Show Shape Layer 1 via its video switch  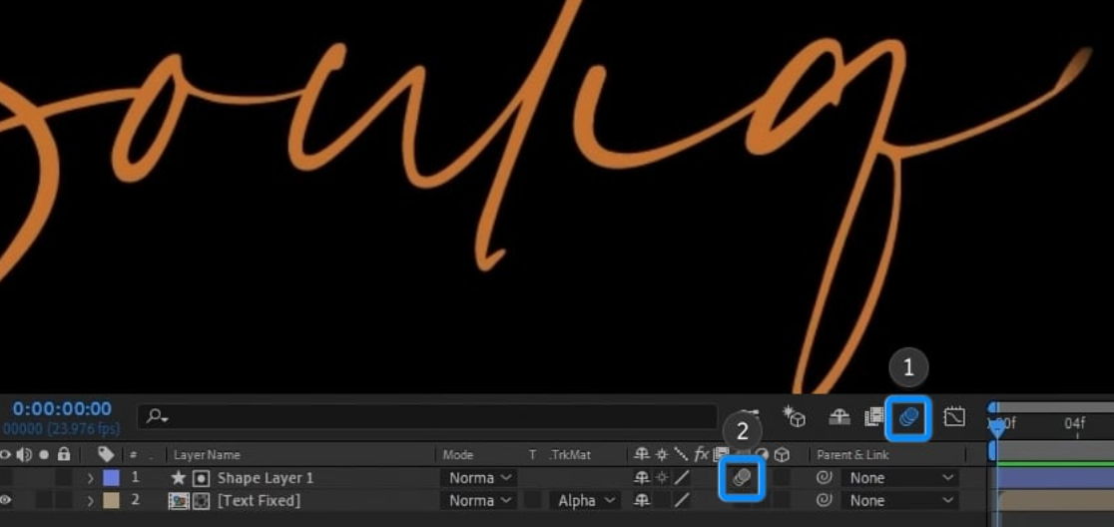[5, 478]
